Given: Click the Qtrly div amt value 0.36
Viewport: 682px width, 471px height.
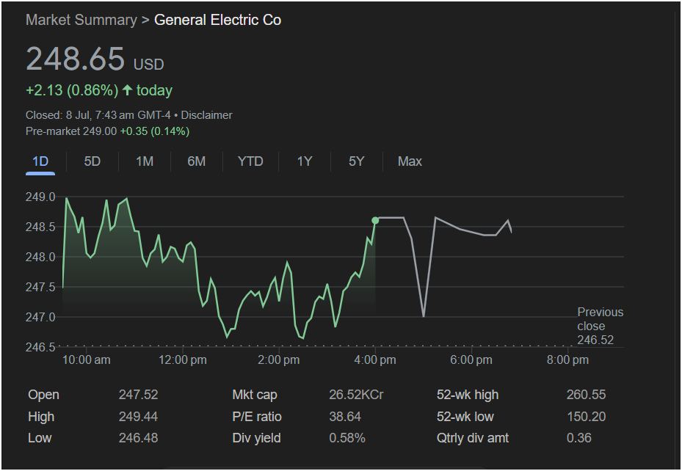Looking at the screenshot, I should point(579,438).
